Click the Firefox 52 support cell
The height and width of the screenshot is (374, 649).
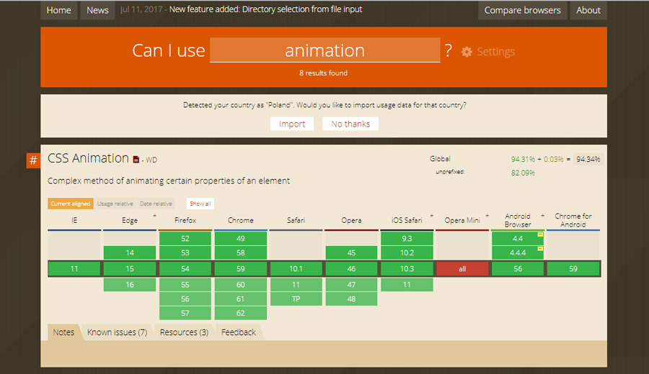(x=185, y=239)
